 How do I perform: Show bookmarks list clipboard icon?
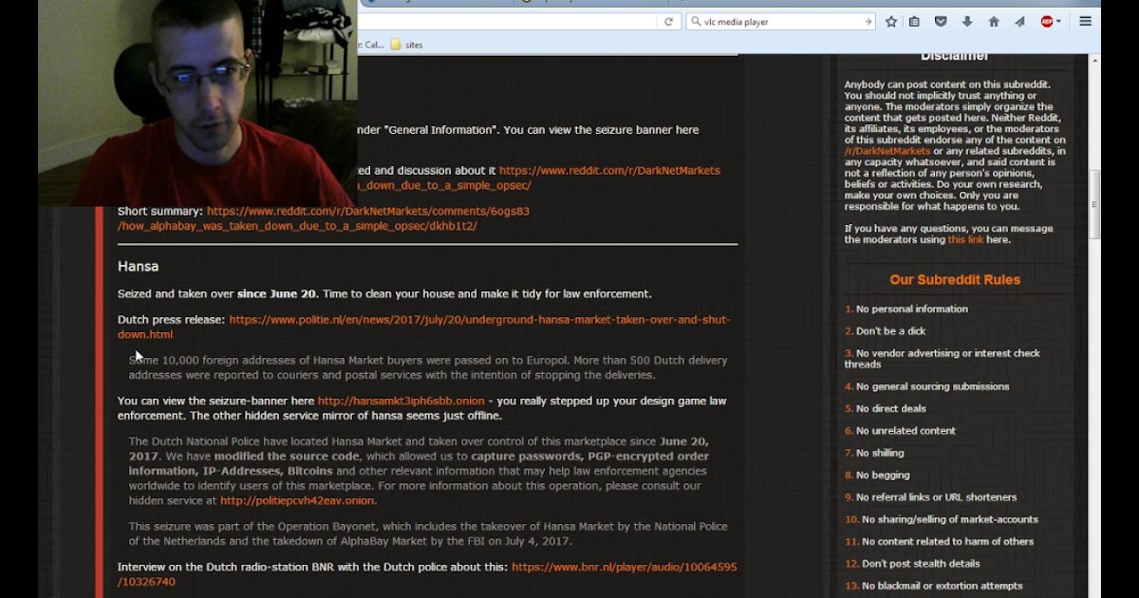click(914, 21)
